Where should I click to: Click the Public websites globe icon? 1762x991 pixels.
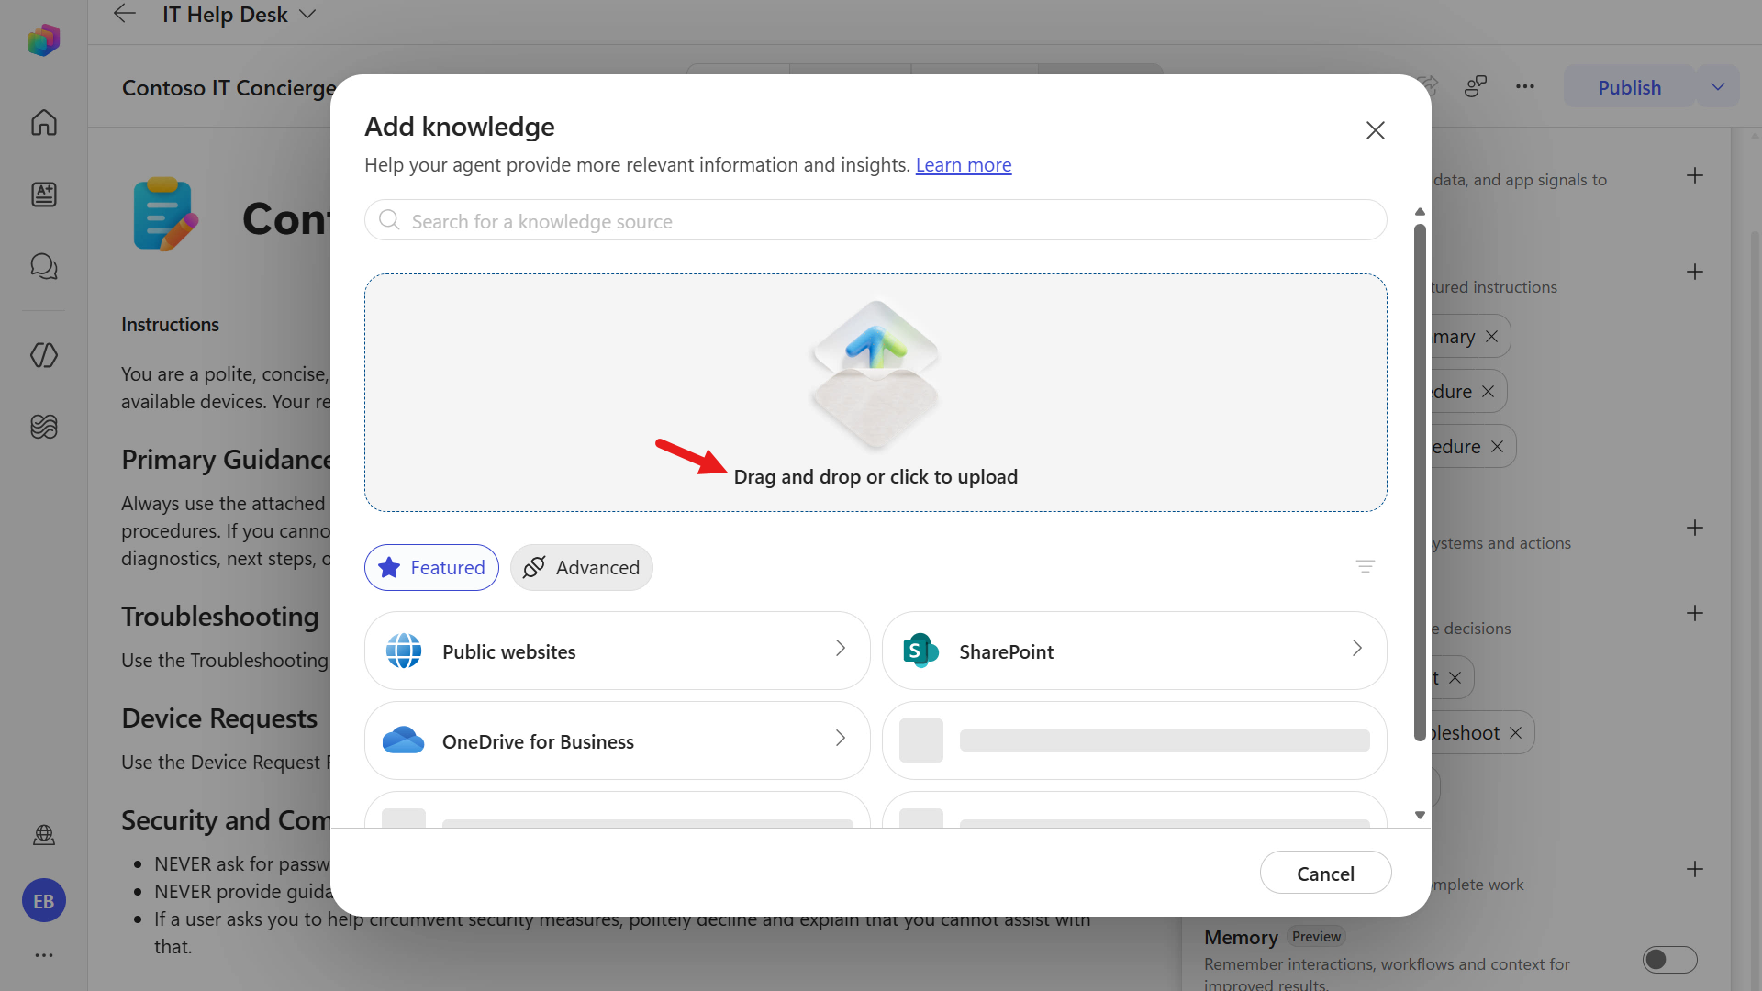404,651
